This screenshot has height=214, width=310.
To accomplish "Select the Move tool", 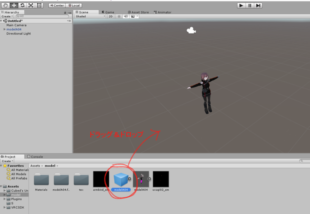I will coord(14,5).
